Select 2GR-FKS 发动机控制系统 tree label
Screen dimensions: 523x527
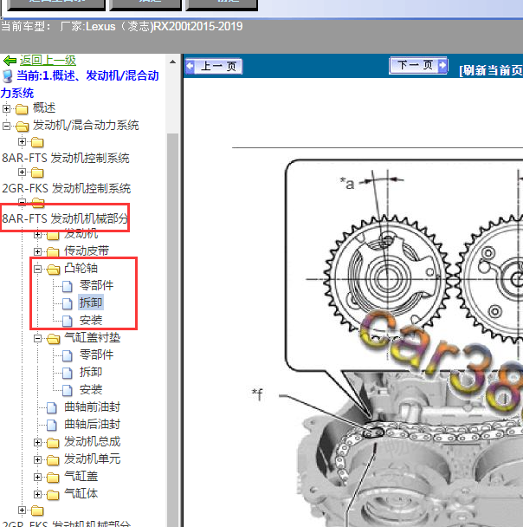[67, 188]
